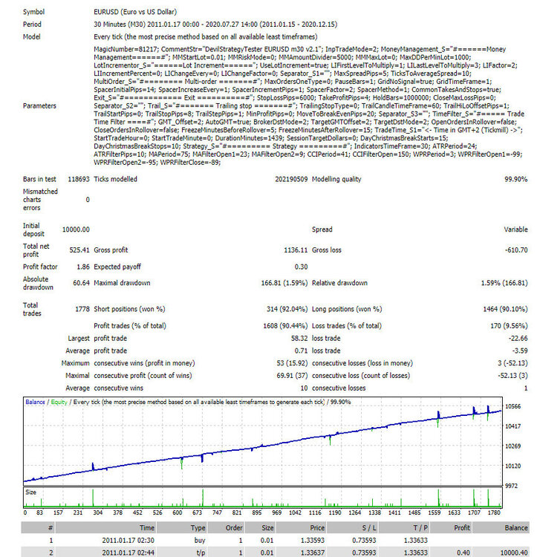Click balance cell 10000.40
The width and height of the screenshot is (540, 557).
click(514, 553)
